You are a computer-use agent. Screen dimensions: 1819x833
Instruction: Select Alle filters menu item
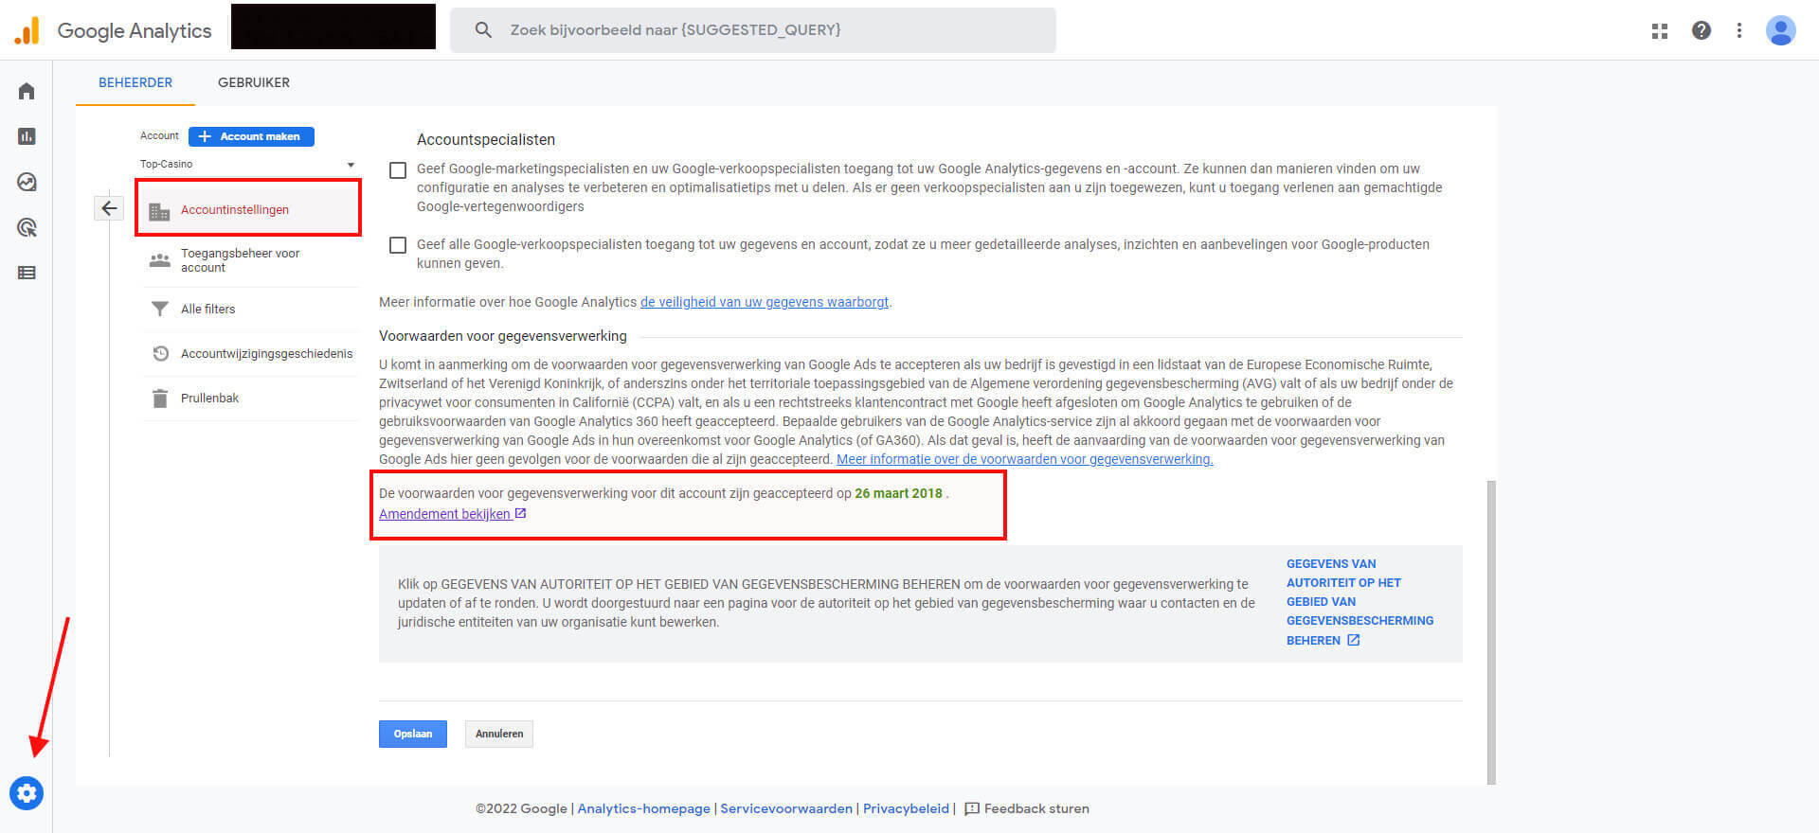251,309
